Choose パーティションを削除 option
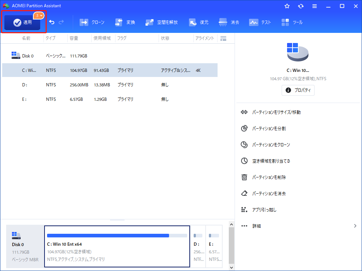 point(269,177)
